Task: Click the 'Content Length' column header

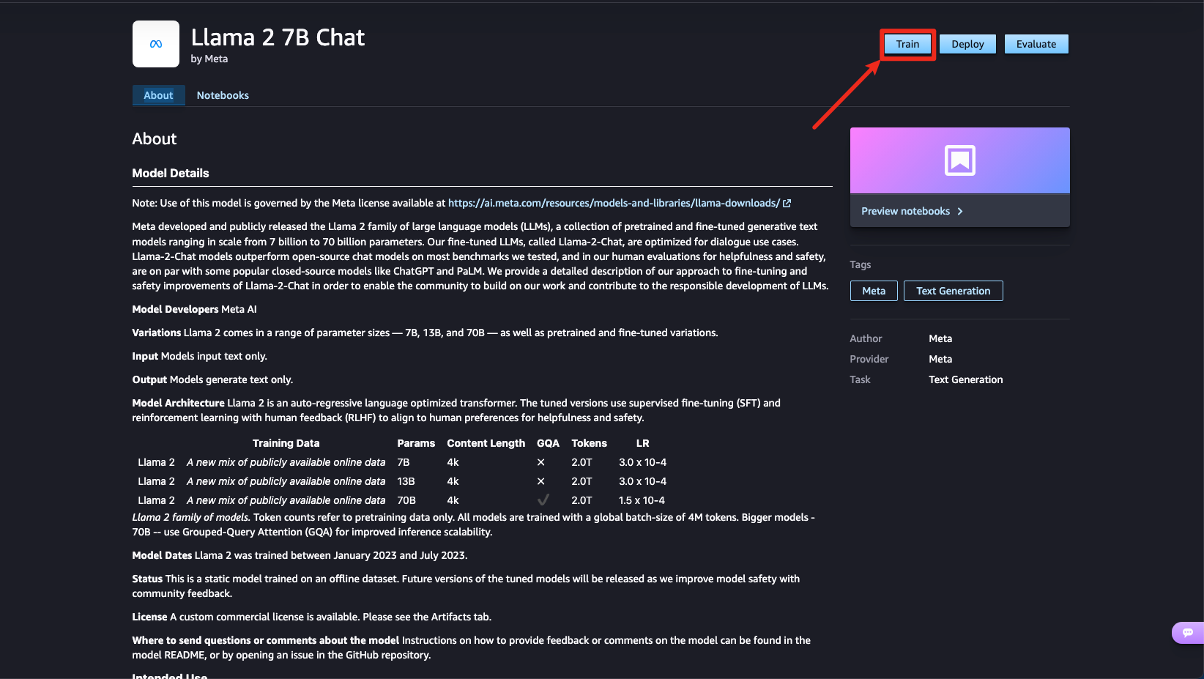Action: pos(486,443)
